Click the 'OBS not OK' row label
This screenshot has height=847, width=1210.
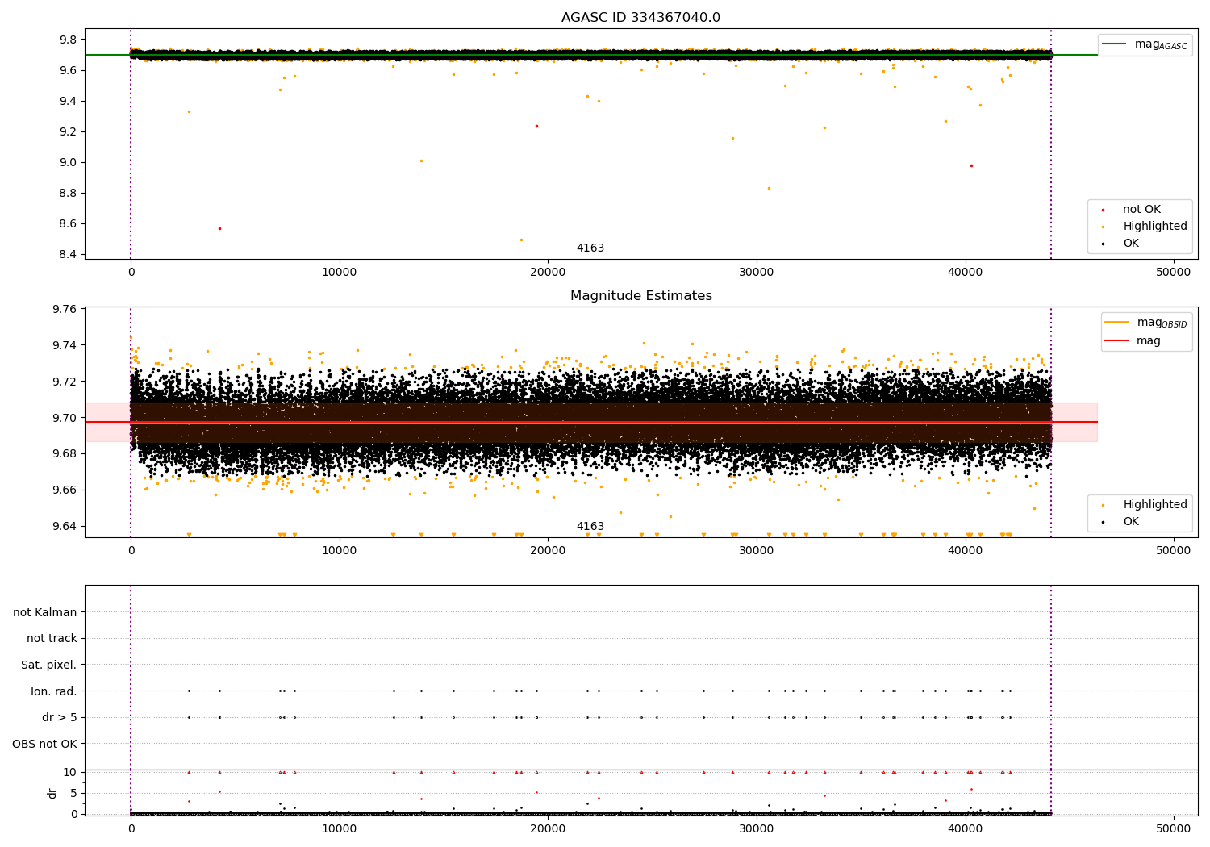coord(44,744)
